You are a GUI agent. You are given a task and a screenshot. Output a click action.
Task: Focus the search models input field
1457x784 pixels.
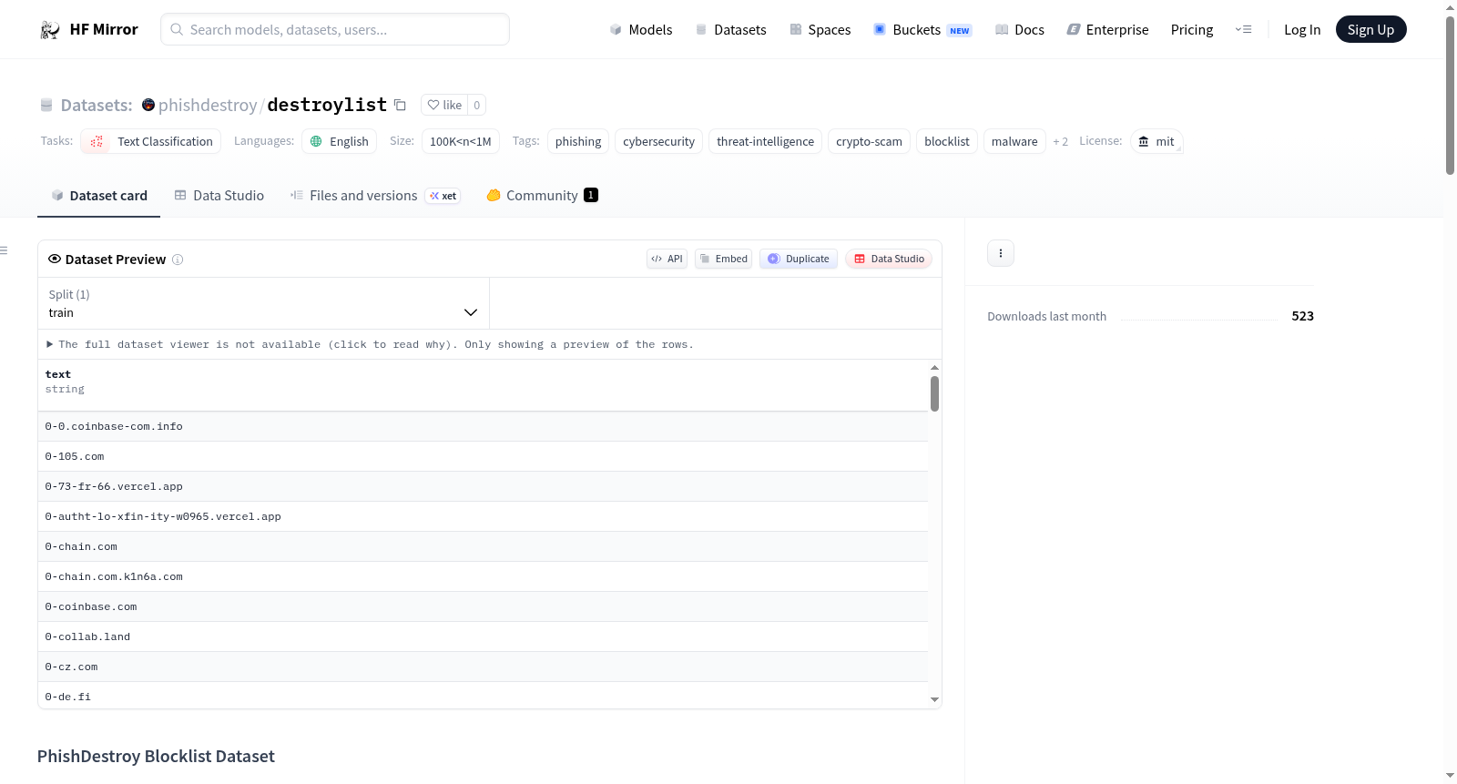point(335,29)
